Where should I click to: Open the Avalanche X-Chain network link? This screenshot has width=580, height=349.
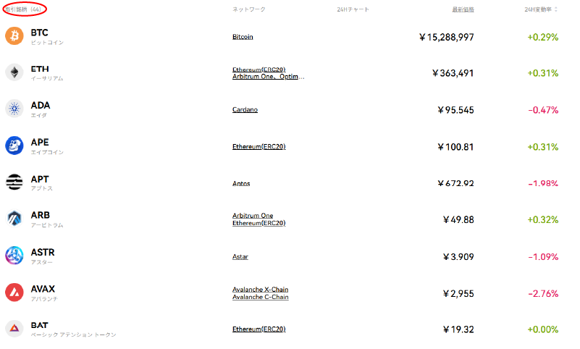point(260,289)
